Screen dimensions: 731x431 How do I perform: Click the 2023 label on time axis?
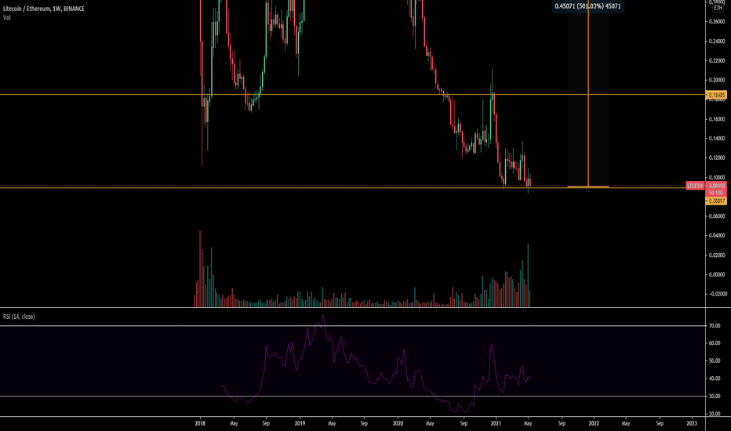coord(692,423)
